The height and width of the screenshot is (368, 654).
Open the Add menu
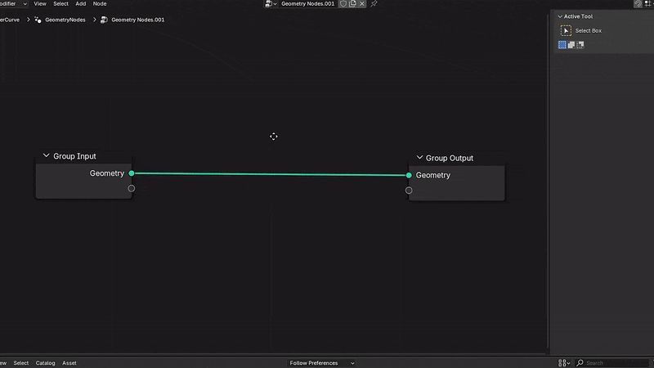pos(81,4)
